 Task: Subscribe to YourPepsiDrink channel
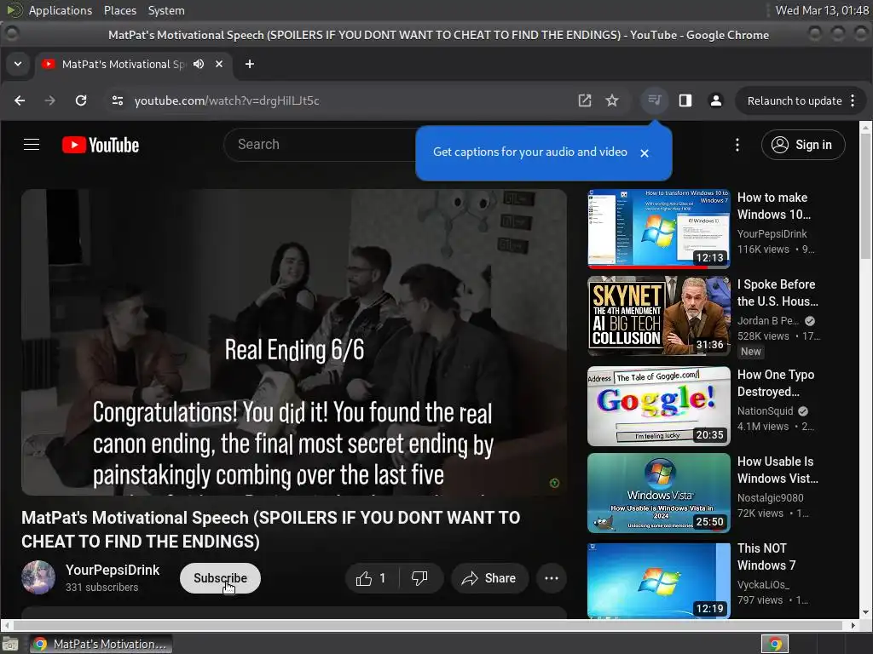220,578
